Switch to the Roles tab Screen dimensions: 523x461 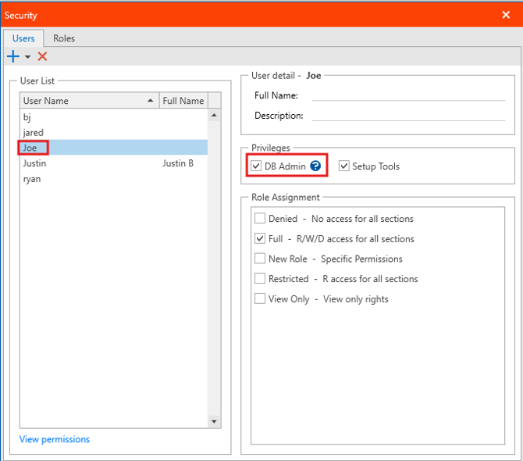[x=64, y=38]
